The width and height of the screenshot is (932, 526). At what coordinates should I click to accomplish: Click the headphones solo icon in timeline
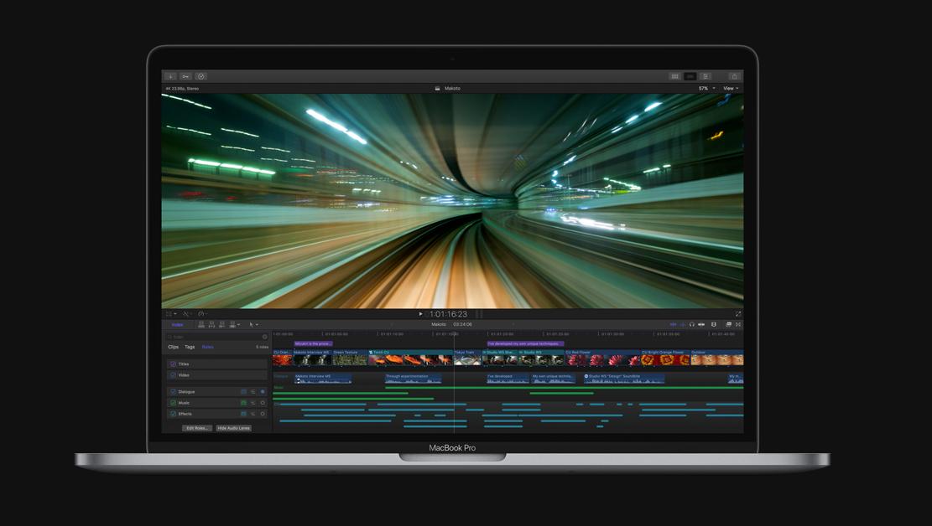click(x=692, y=325)
